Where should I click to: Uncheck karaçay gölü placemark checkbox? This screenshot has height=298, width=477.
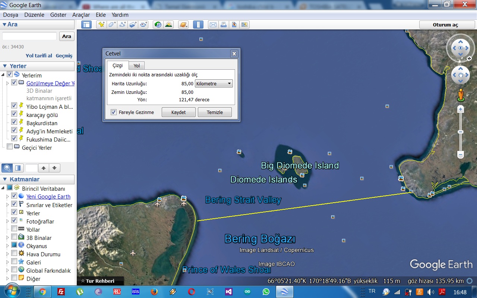pyautogui.click(x=14, y=114)
